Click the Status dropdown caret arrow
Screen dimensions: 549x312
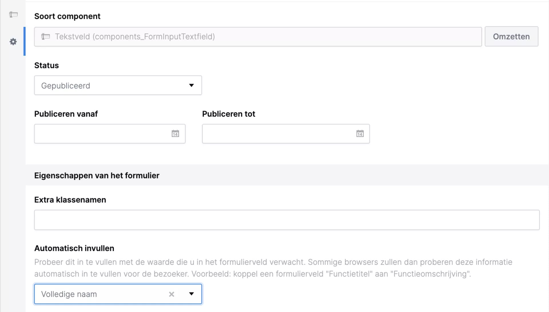[x=192, y=86]
